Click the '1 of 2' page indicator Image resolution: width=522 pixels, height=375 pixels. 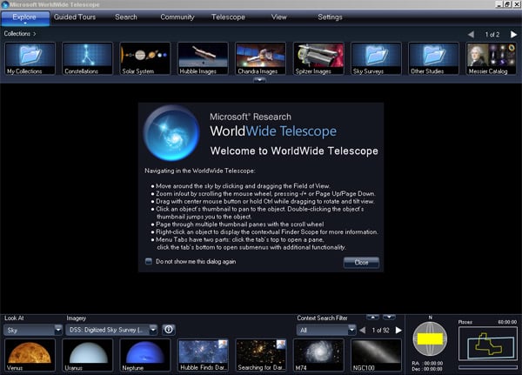pyautogui.click(x=492, y=35)
